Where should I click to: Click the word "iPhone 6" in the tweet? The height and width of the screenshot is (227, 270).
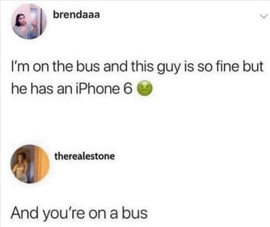(x=104, y=89)
